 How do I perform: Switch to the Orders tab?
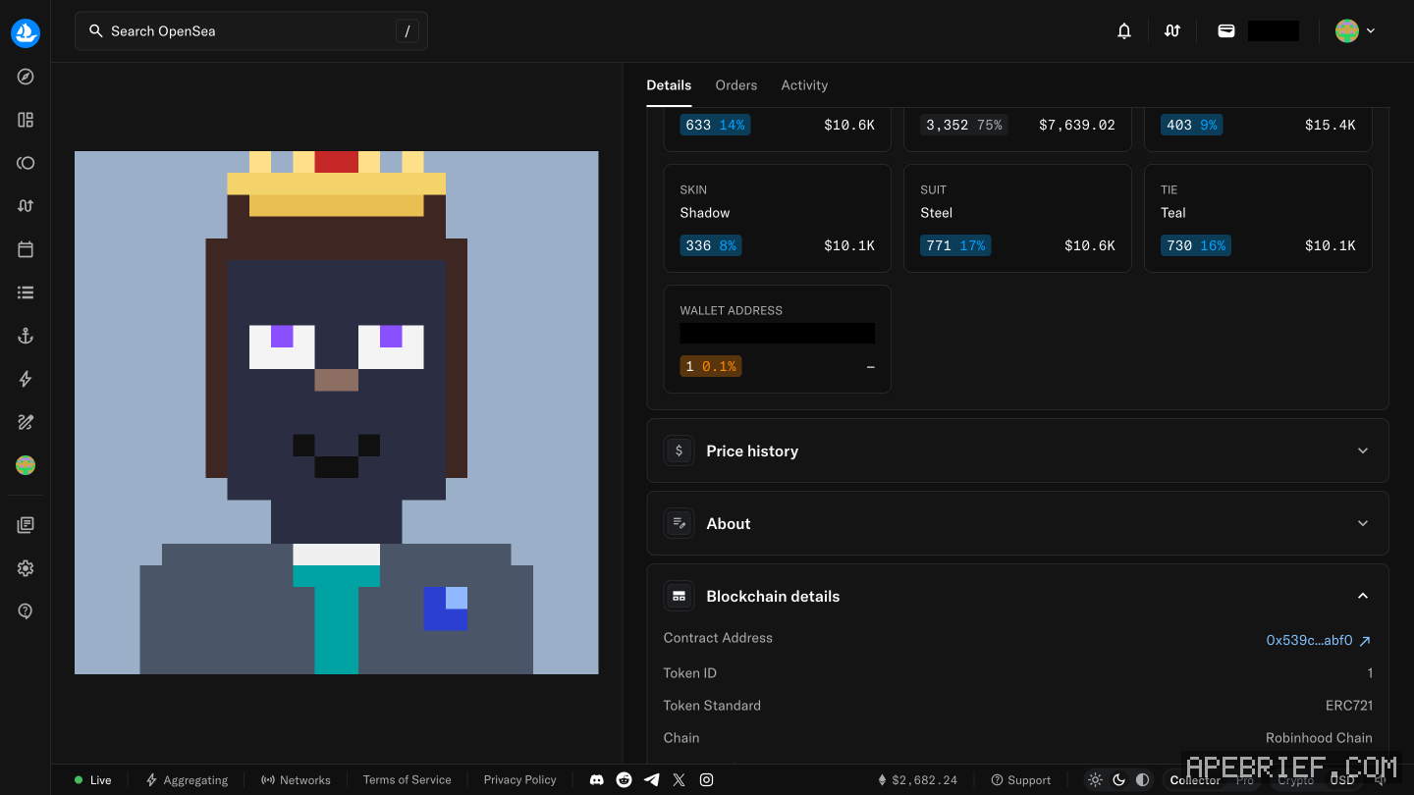[x=735, y=85]
